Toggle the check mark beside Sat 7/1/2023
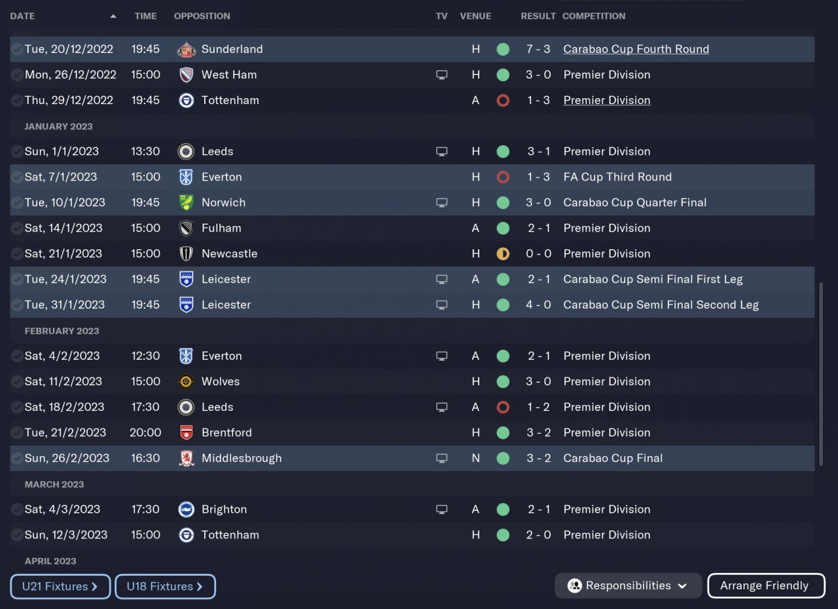Viewport: 838px width, 609px height. coord(17,177)
